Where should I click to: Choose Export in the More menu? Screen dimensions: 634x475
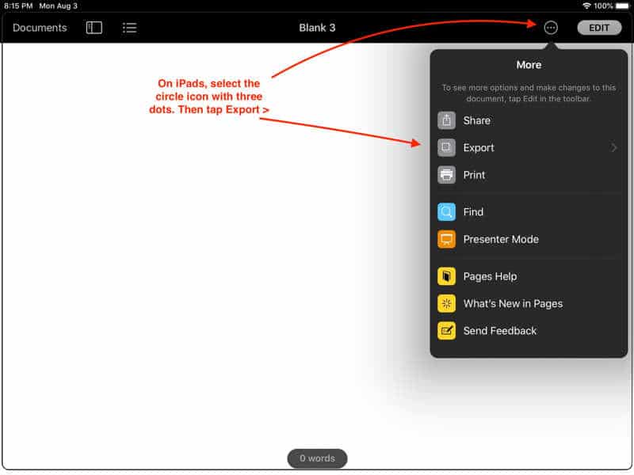coord(529,147)
